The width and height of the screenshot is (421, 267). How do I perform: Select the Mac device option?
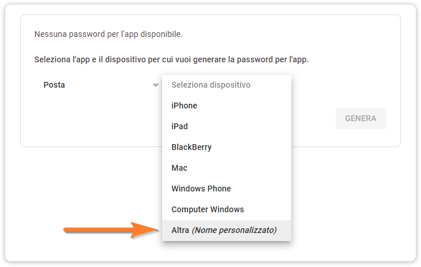pos(179,168)
